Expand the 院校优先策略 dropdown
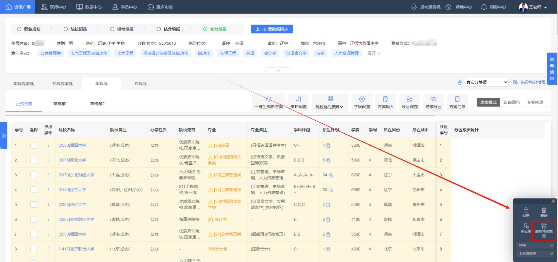 (330, 107)
